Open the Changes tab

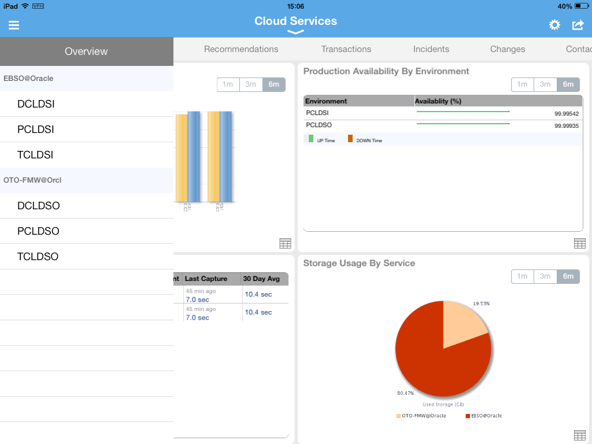tap(508, 49)
